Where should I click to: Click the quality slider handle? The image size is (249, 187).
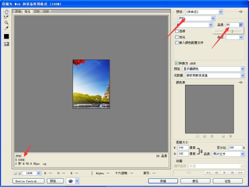click(232, 31)
